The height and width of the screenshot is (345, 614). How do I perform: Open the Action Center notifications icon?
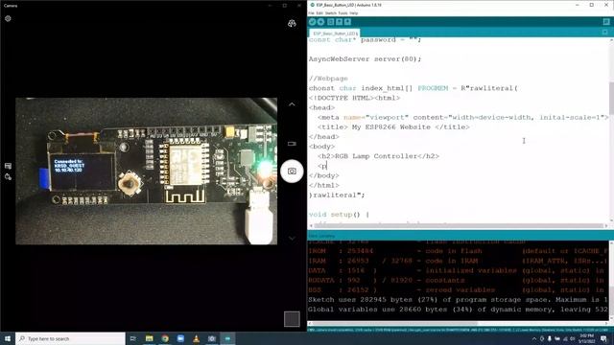[x=603, y=338]
